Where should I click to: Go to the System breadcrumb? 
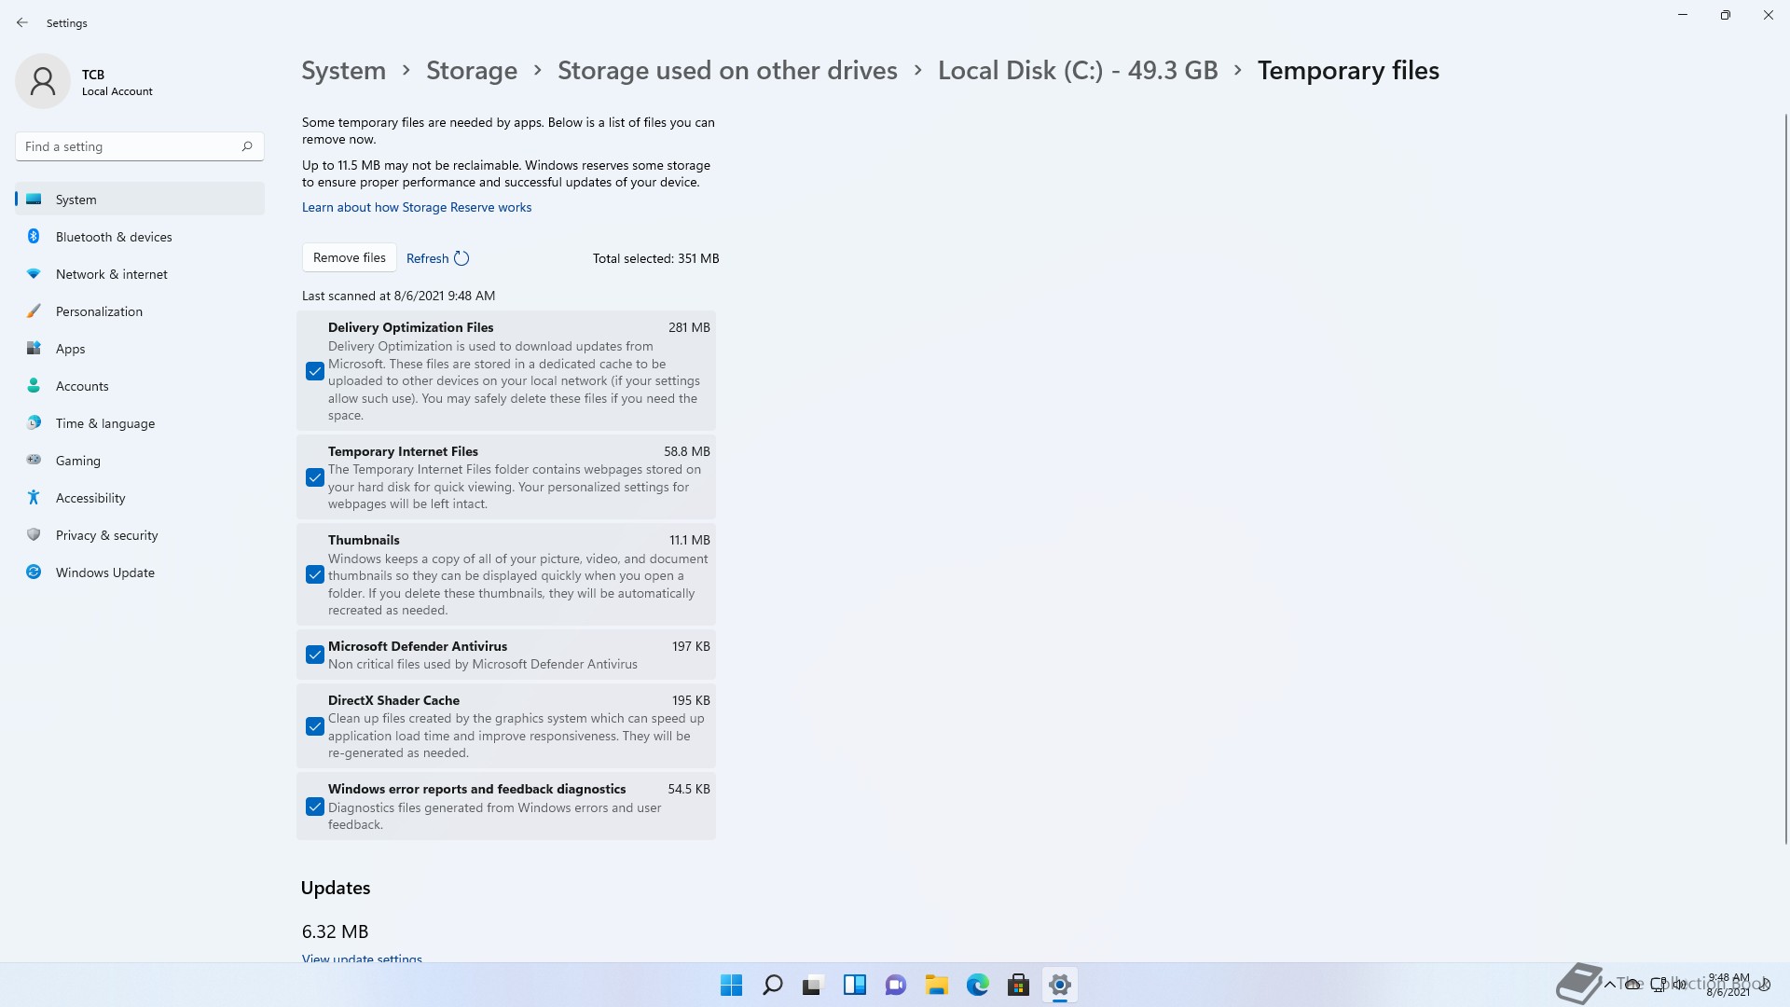click(x=343, y=71)
